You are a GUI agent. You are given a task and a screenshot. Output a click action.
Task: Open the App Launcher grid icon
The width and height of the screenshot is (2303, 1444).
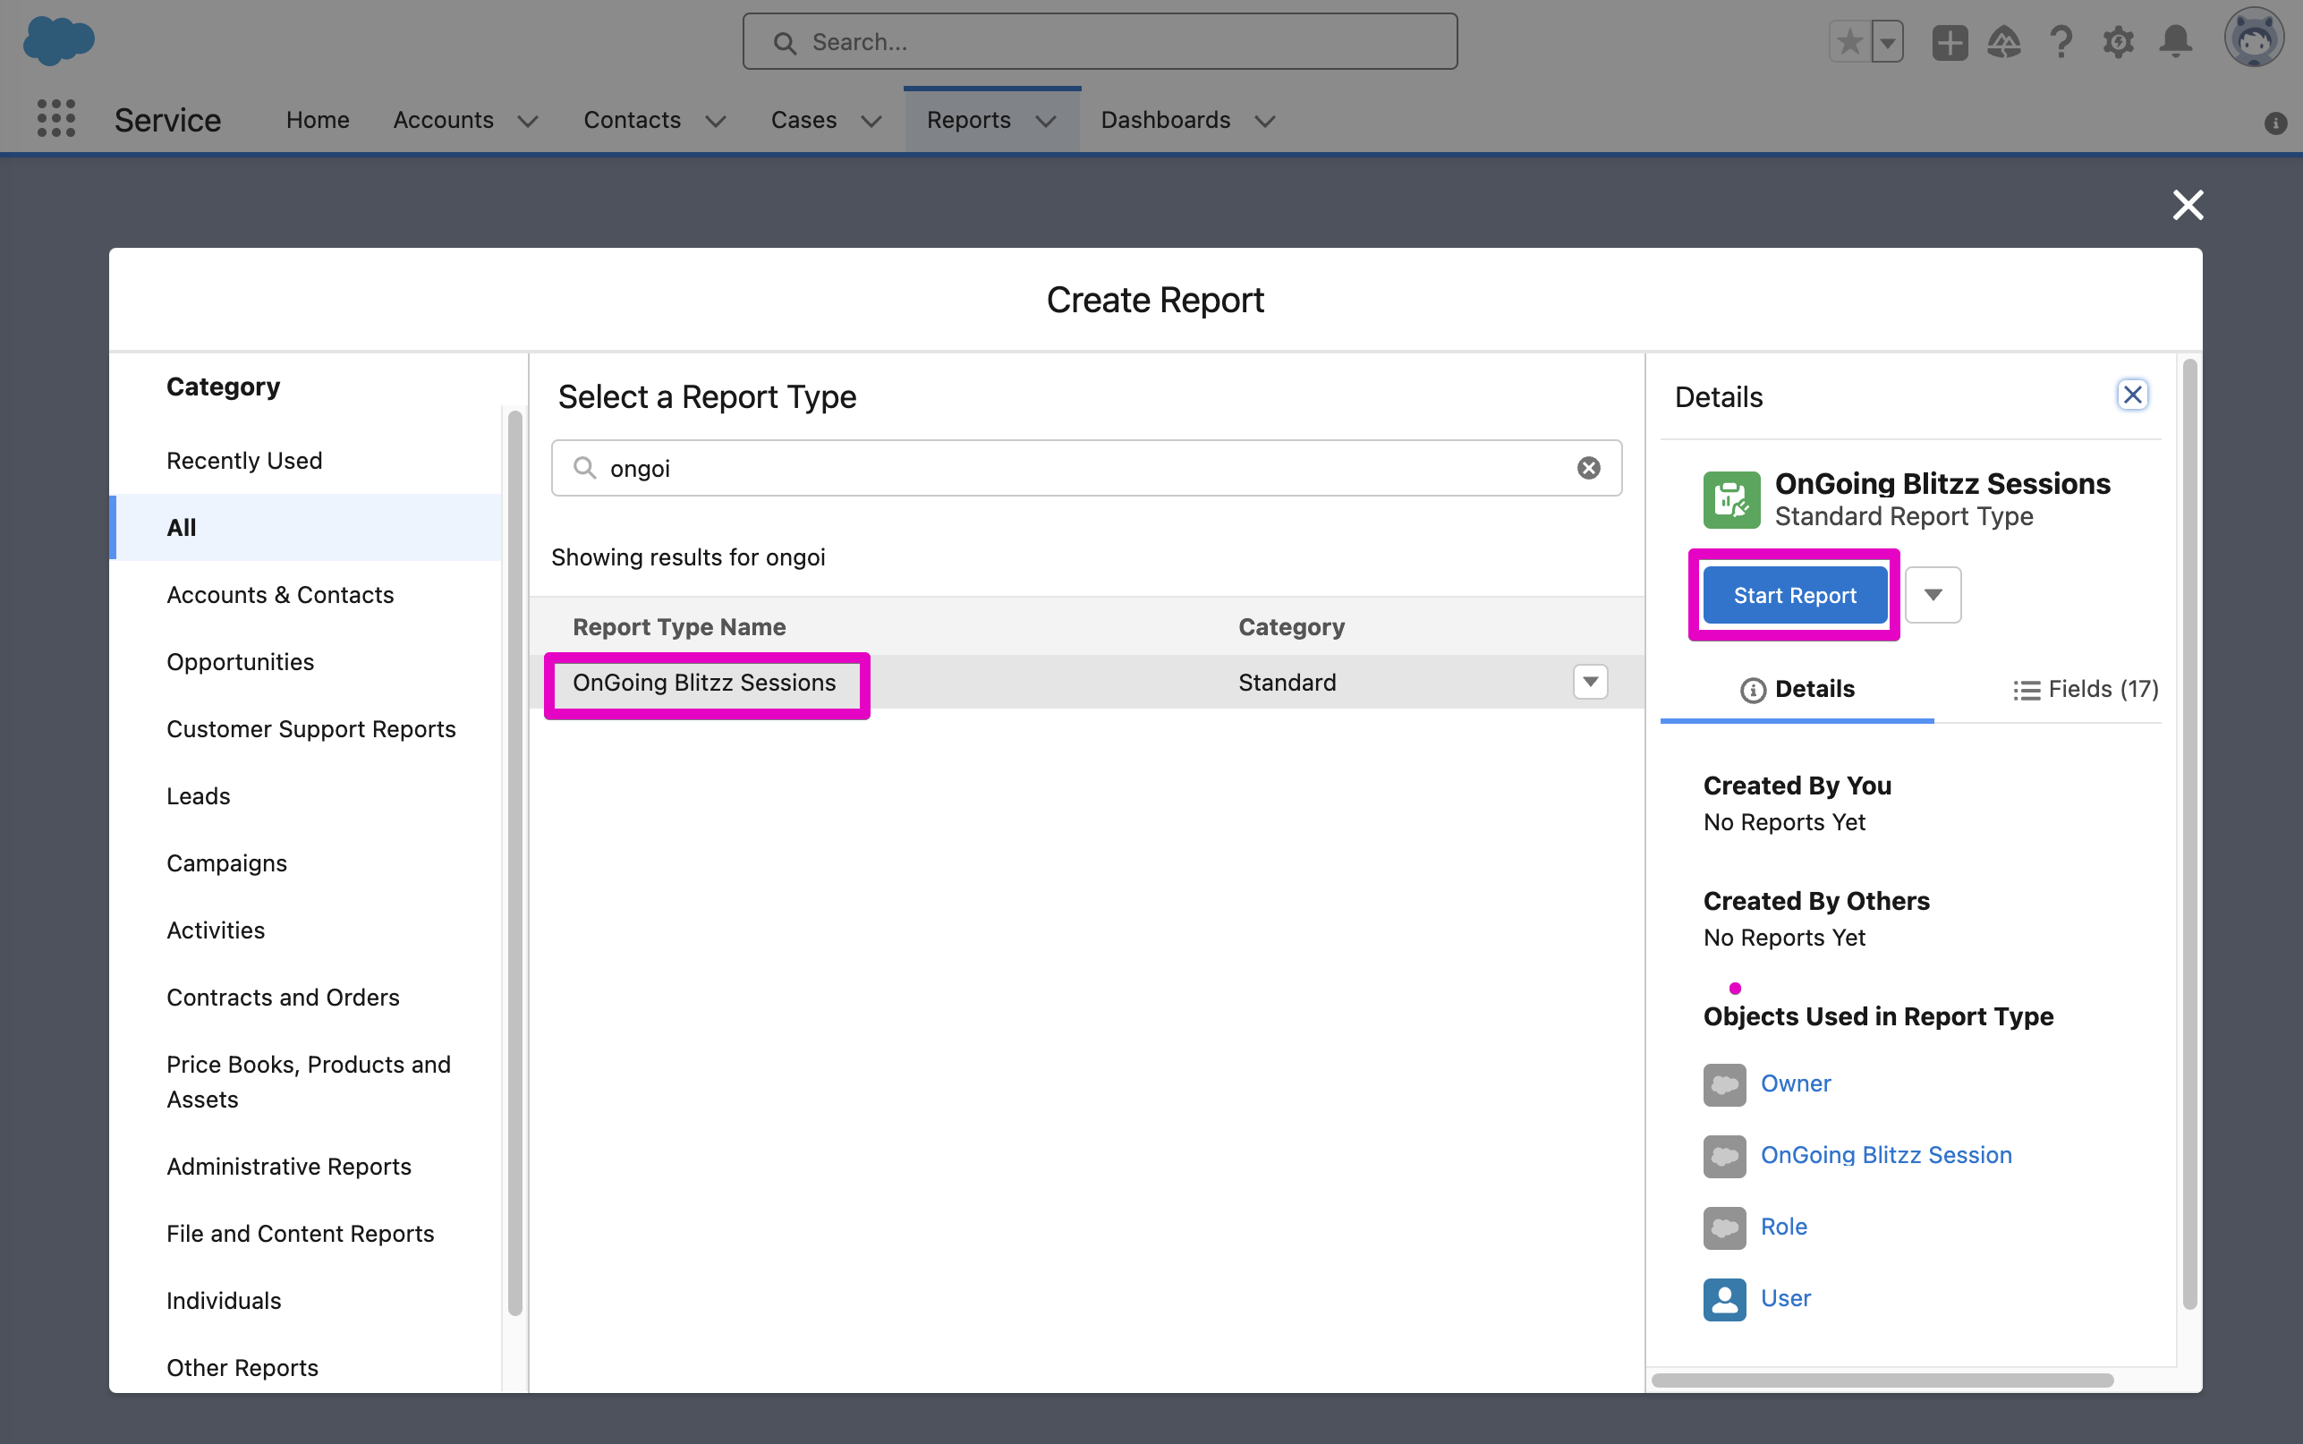pyautogui.click(x=55, y=118)
